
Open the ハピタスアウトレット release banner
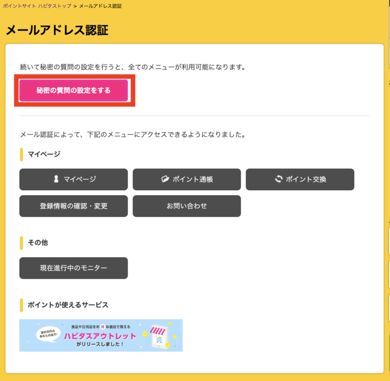pyautogui.click(x=101, y=335)
